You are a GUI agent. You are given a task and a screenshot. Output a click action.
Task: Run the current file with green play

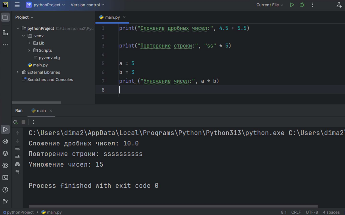tap(292, 5)
